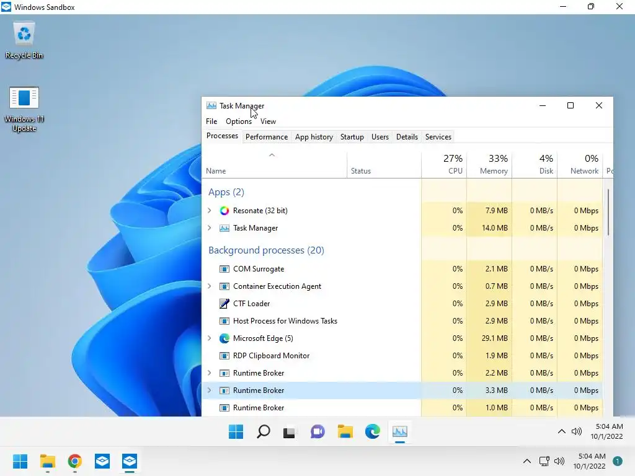Open the View menu
Viewport: 635px width, 476px height.
coord(268,121)
